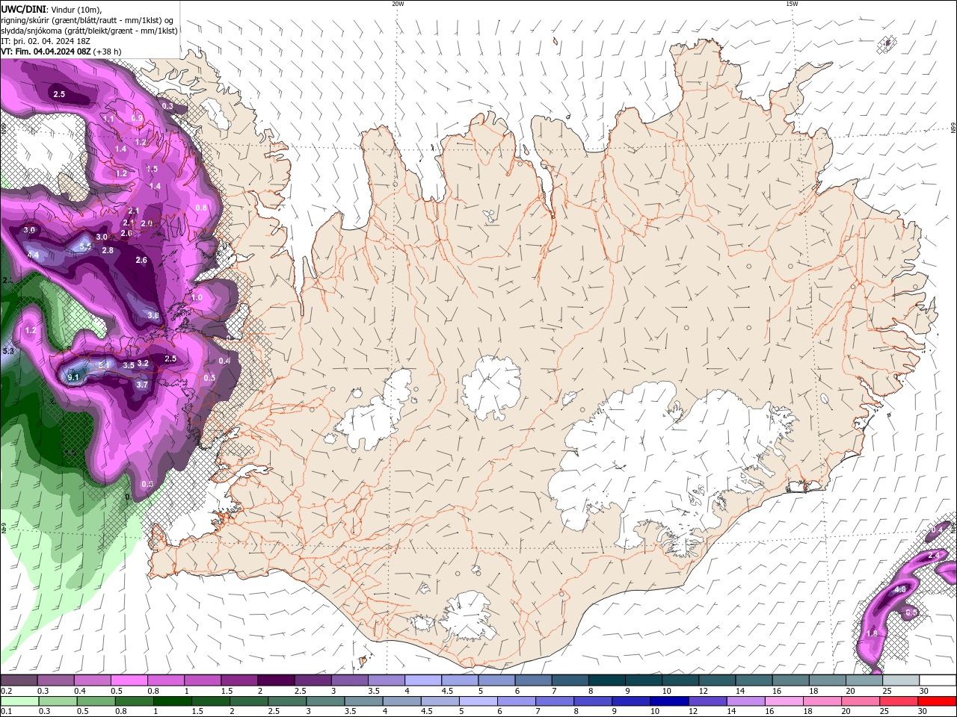Image resolution: width=957 pixels, height=717 pixels.
Task: Click the VT: Fim. 04.04.2024 08Z (+38 h) line
Action: (61, 52)
